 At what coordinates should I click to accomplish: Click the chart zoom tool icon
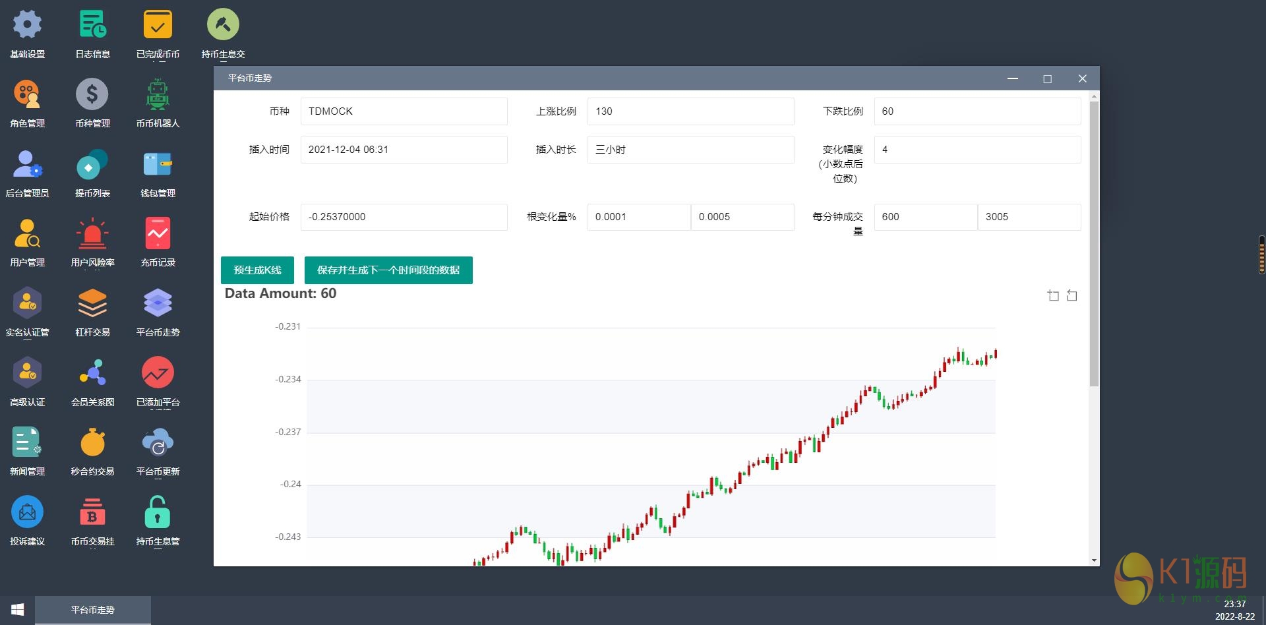point(1053,295)
